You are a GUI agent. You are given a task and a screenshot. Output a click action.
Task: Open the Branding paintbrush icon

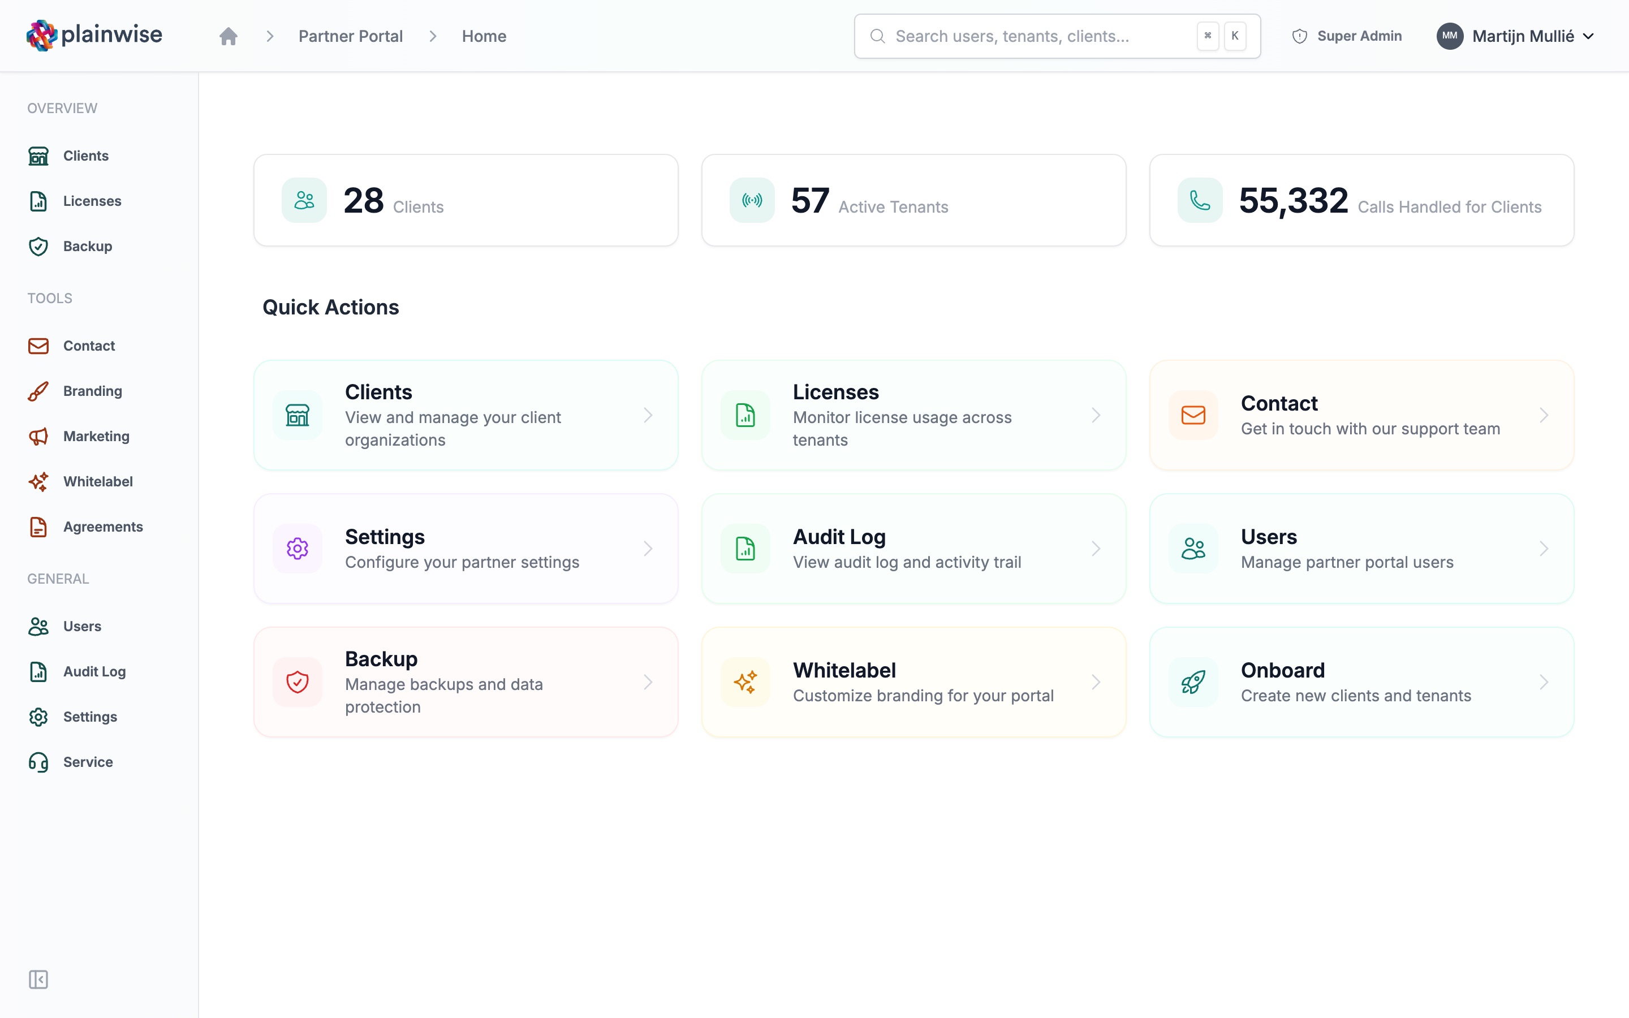click(x=38, y=391)
